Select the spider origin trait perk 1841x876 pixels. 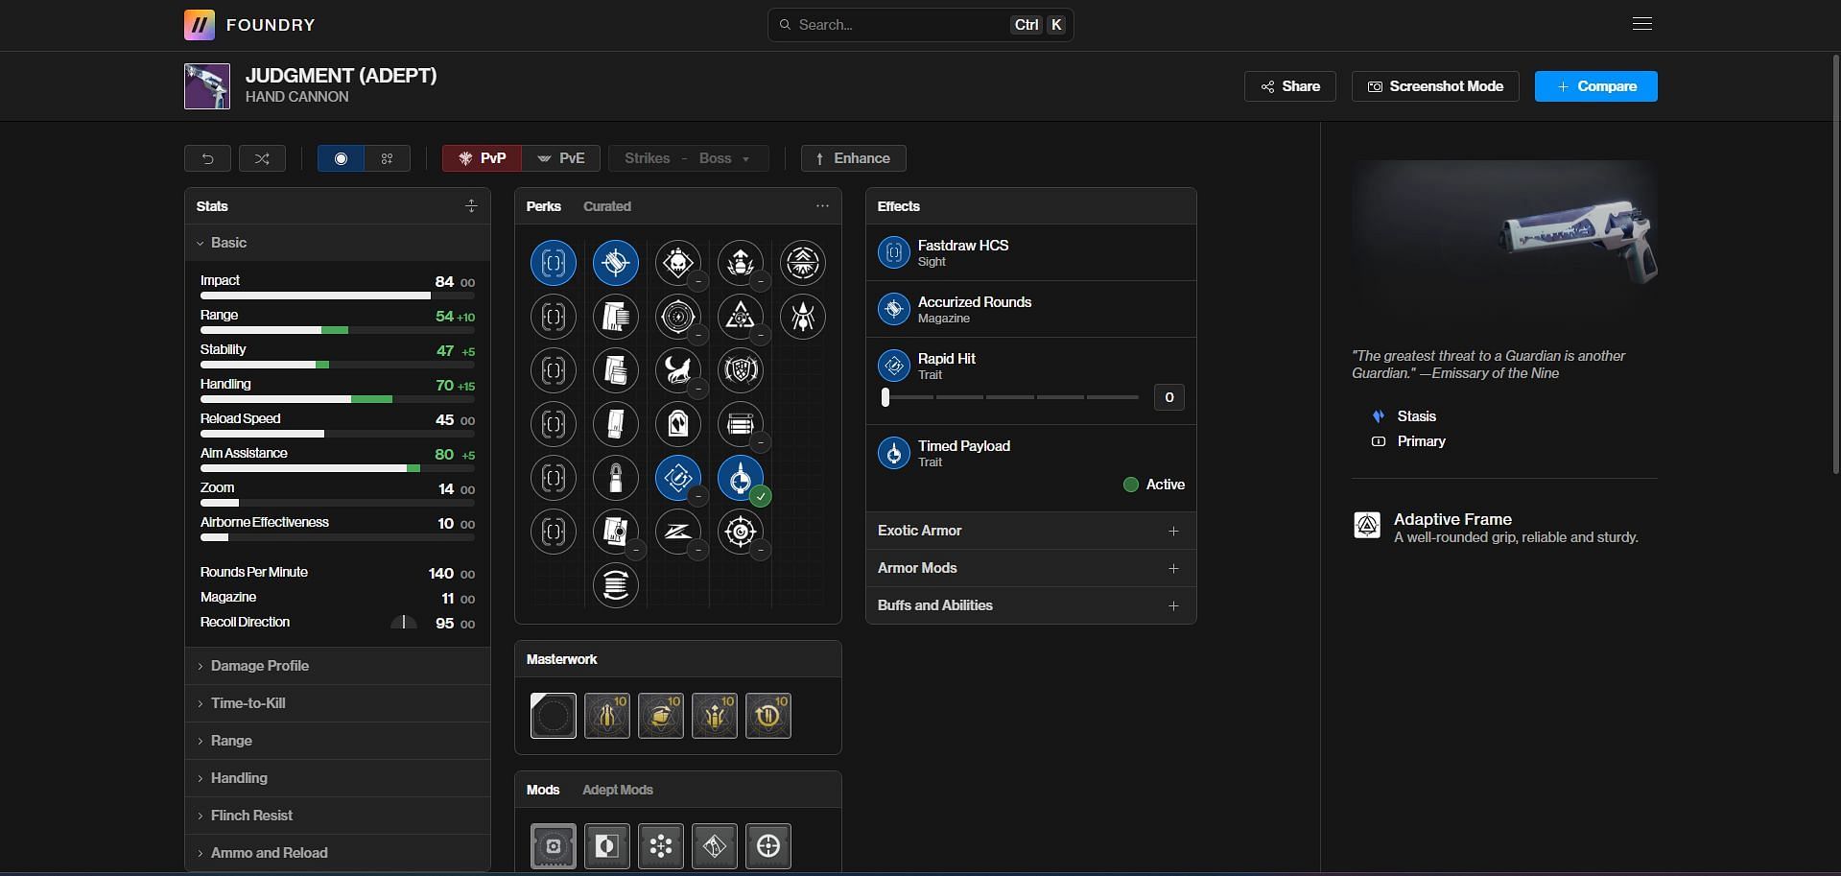pyautogui.click(x=803, y=317)
